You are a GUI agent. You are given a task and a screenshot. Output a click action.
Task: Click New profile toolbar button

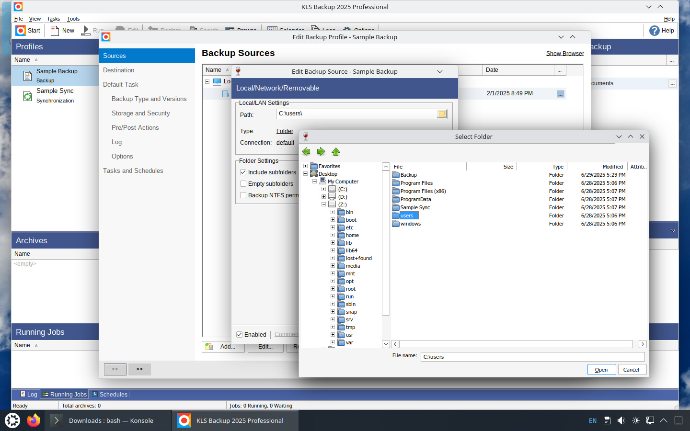(62, 31)
